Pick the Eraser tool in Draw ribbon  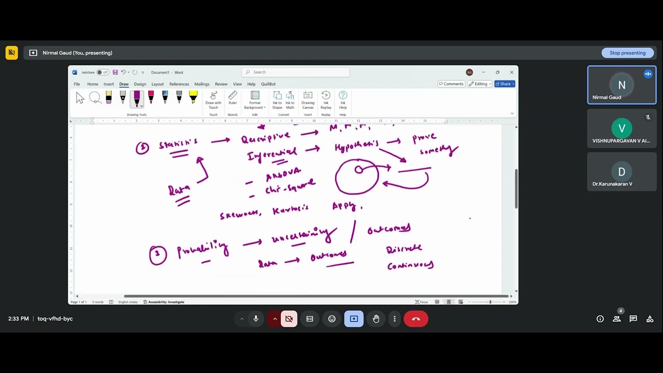109,97
